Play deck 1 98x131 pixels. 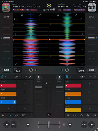pos(7,125)
